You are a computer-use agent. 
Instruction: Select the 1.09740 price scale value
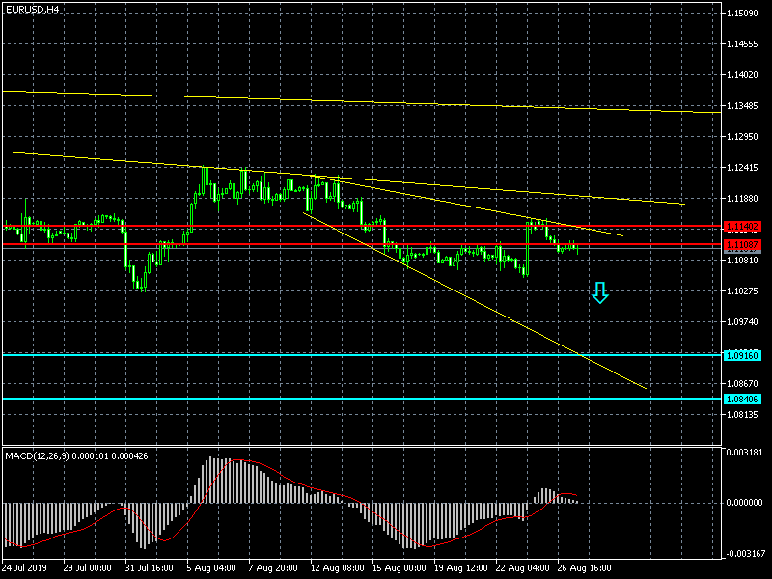point(742,322)
